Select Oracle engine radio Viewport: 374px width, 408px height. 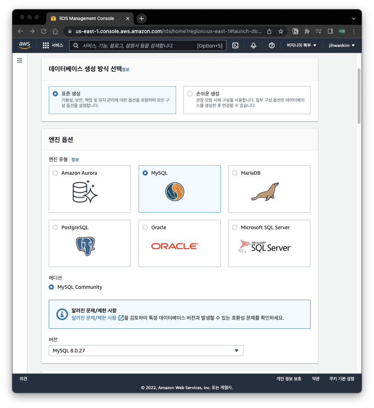point(145,227)
